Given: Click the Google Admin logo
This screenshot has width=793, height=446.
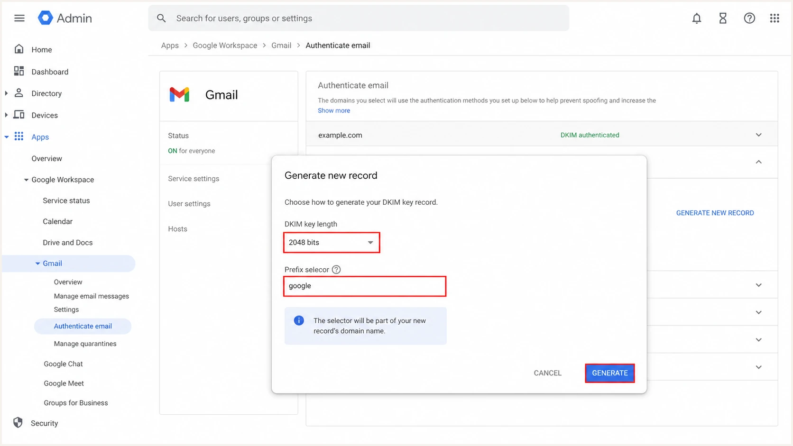Looking at the screenshot, I should 65,18.
